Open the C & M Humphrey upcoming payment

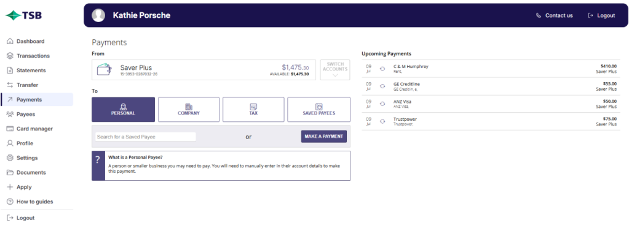[x=491, y=69]
